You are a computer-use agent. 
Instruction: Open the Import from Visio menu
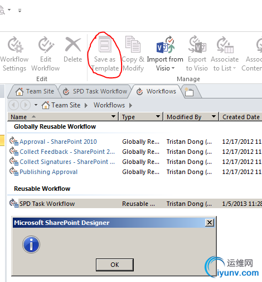pos(165,54)
